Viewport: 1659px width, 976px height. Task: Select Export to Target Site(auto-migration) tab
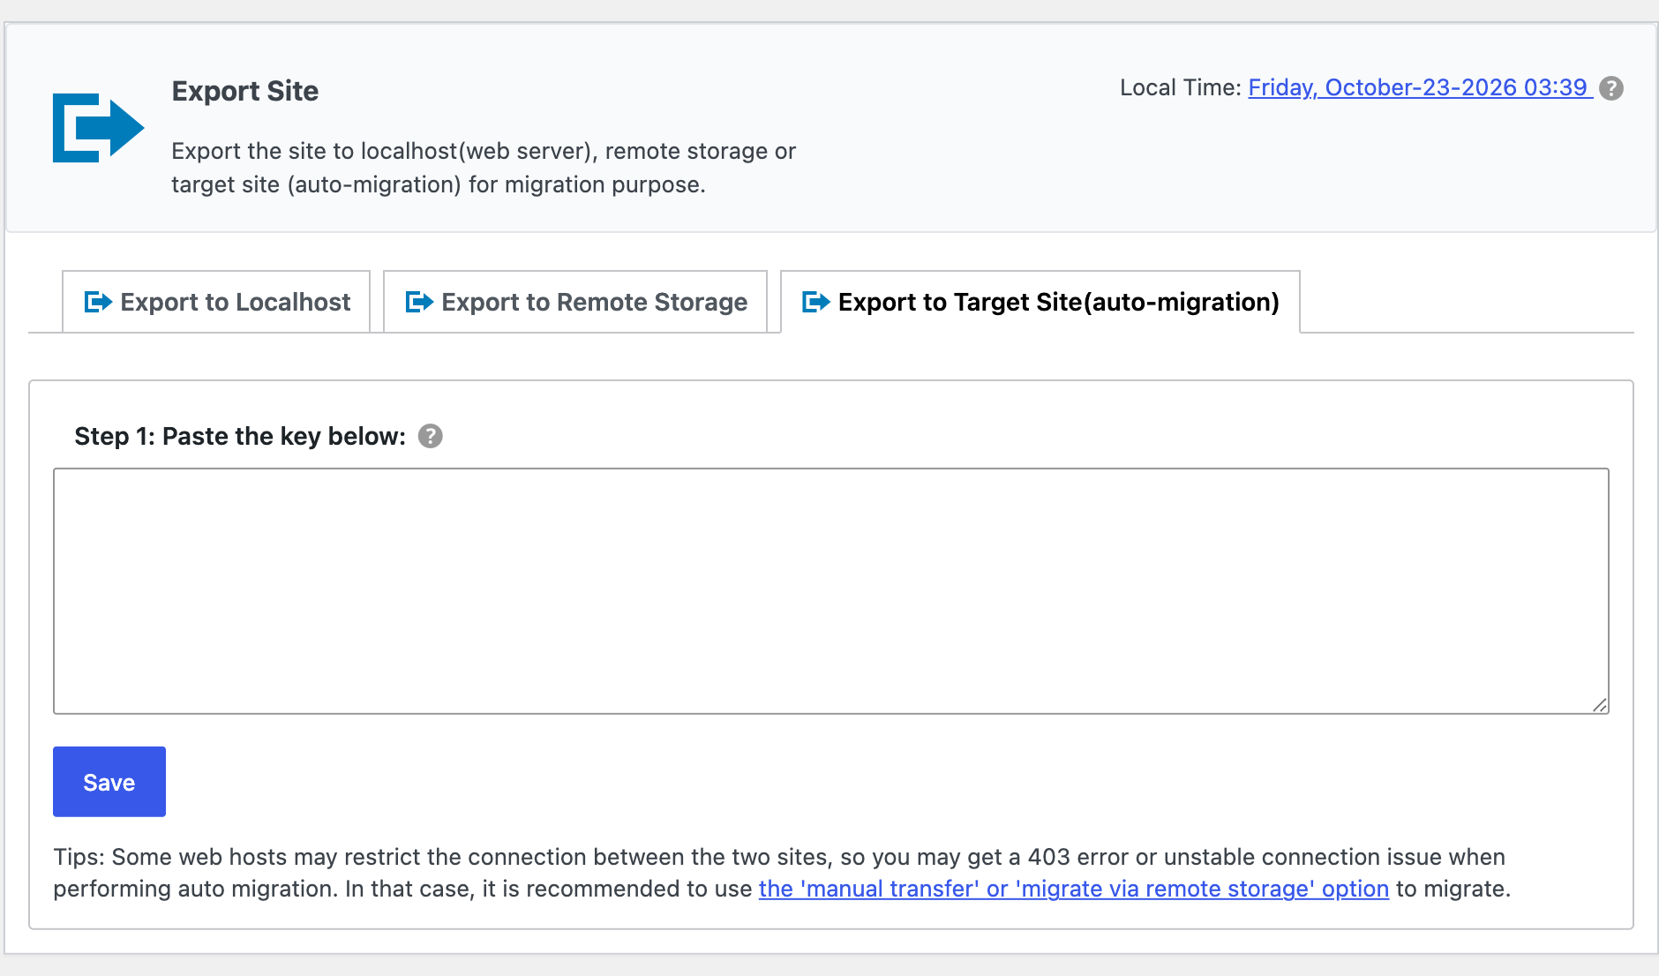click(1040, 302)
